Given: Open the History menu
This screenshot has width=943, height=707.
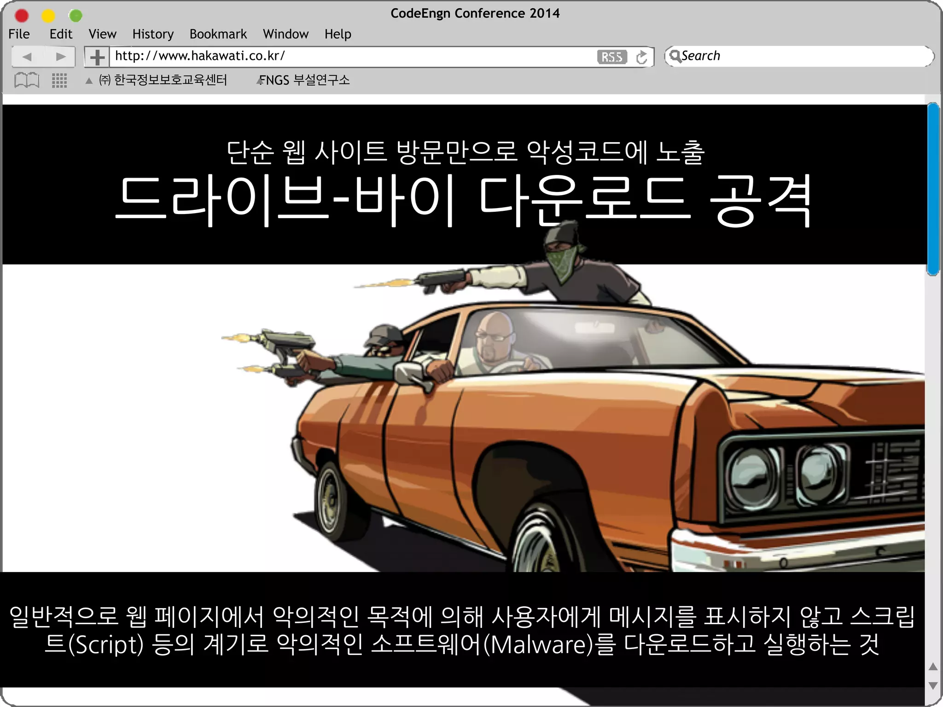Looking at the screenshot, I should (x=153, y=34).
